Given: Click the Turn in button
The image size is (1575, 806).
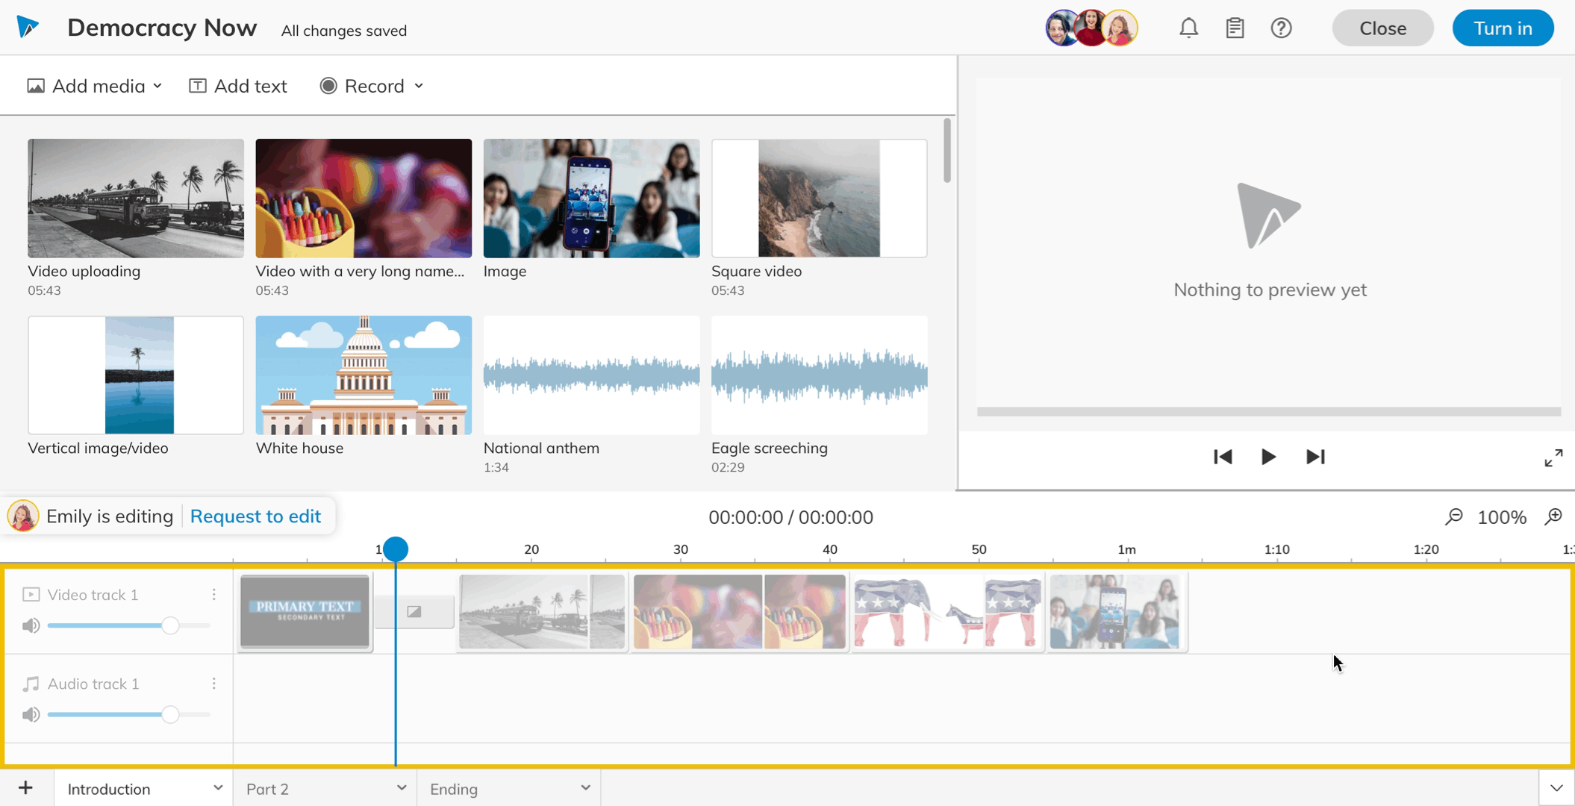Looking at the screenshot, I should 1502,28.
